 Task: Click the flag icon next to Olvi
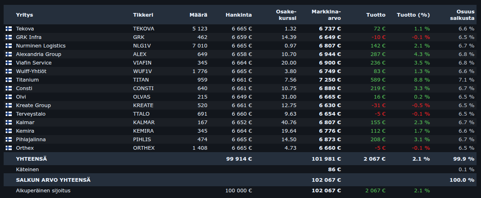click(9, 97)
